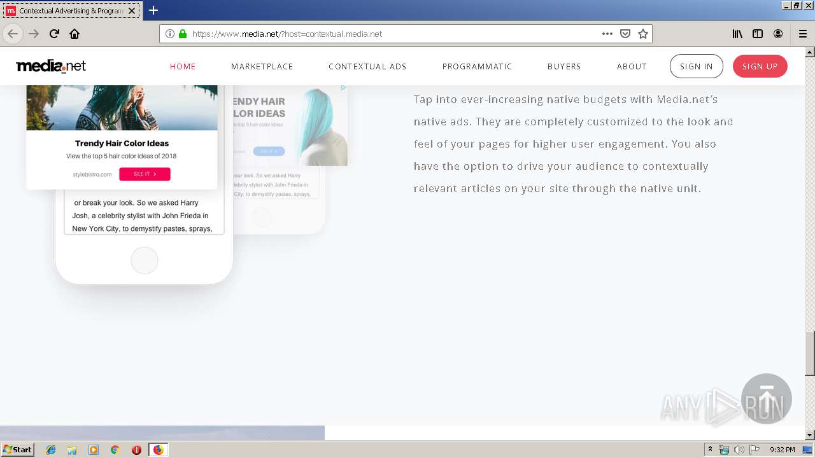Open page actions three-dot menu
The image size is (815, 458).
point(607,34)
